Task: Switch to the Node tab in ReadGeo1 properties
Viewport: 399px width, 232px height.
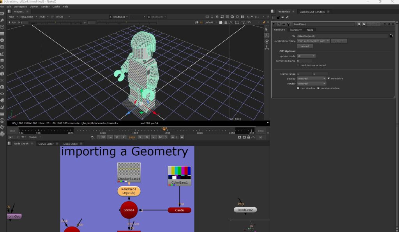Action: (x=310, y=30)
